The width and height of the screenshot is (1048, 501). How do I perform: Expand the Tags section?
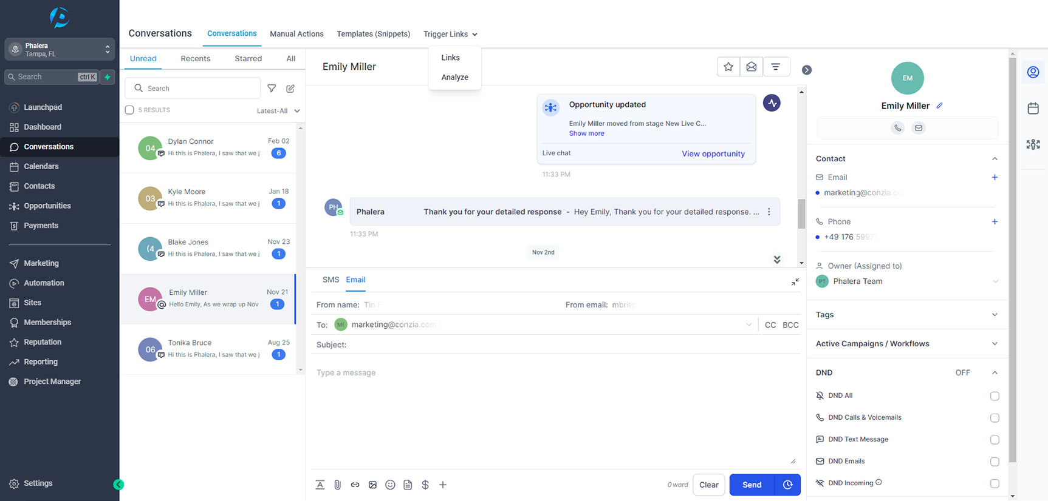click(995, 315)
